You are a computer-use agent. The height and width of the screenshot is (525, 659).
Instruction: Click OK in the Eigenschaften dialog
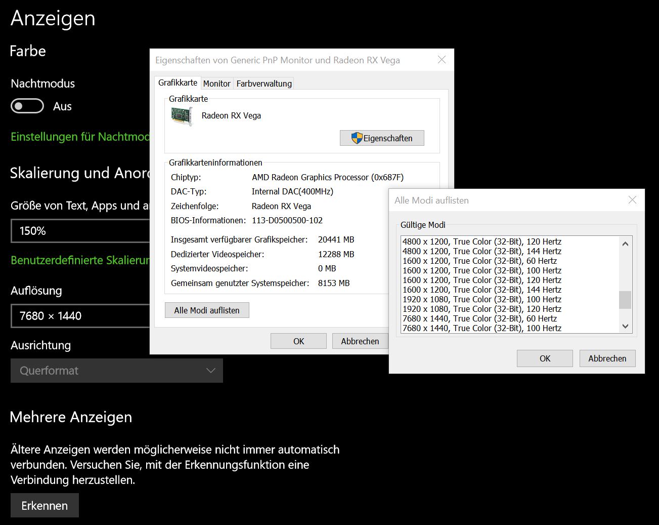pyautogui.click(x=298, y=341)
